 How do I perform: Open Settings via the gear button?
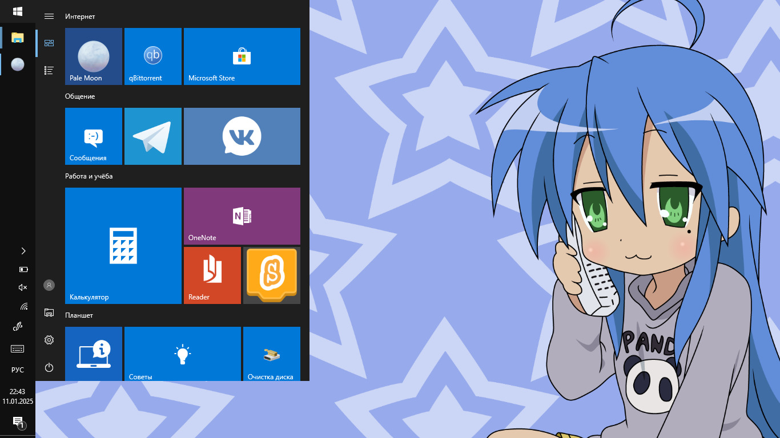point(49,340)
